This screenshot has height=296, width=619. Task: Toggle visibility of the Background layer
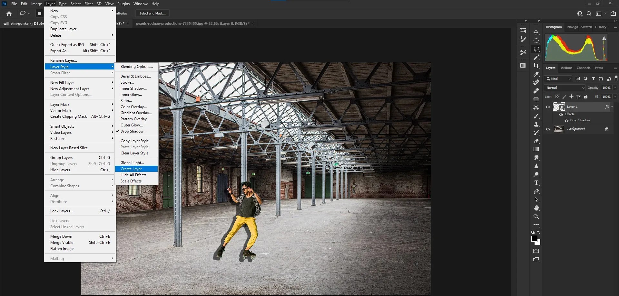point(548,129)
